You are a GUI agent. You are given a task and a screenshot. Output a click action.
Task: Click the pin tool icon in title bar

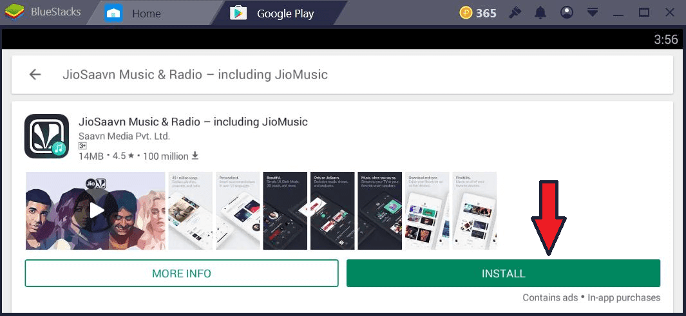(x=515, y=13)
